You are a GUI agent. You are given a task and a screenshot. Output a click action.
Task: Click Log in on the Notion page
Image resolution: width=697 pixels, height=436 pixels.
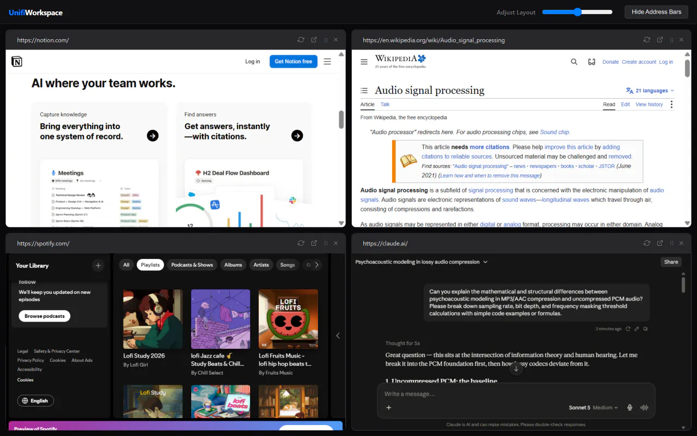point(253,62)
